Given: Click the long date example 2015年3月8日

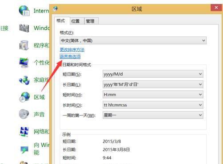Looking at the screenshot, I should [116, 149].
